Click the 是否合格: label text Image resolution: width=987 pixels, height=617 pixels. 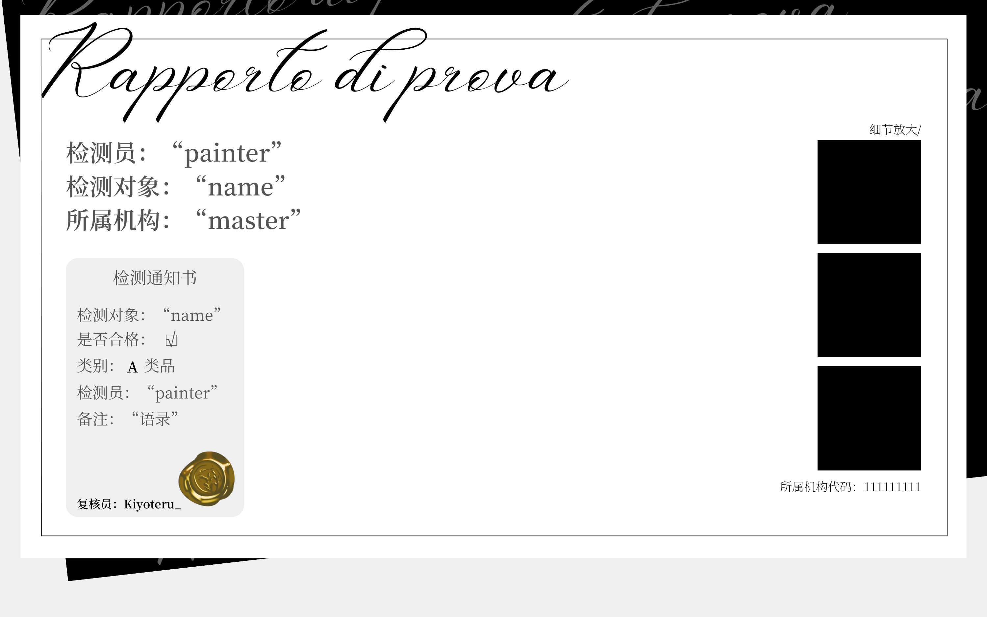111,339
